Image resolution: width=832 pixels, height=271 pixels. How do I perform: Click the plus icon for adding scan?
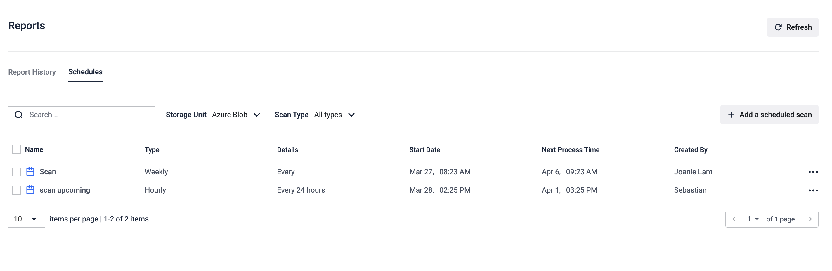[731, 115]
